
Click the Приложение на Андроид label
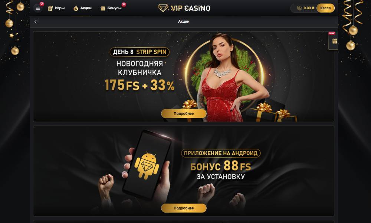click(221, 153)
